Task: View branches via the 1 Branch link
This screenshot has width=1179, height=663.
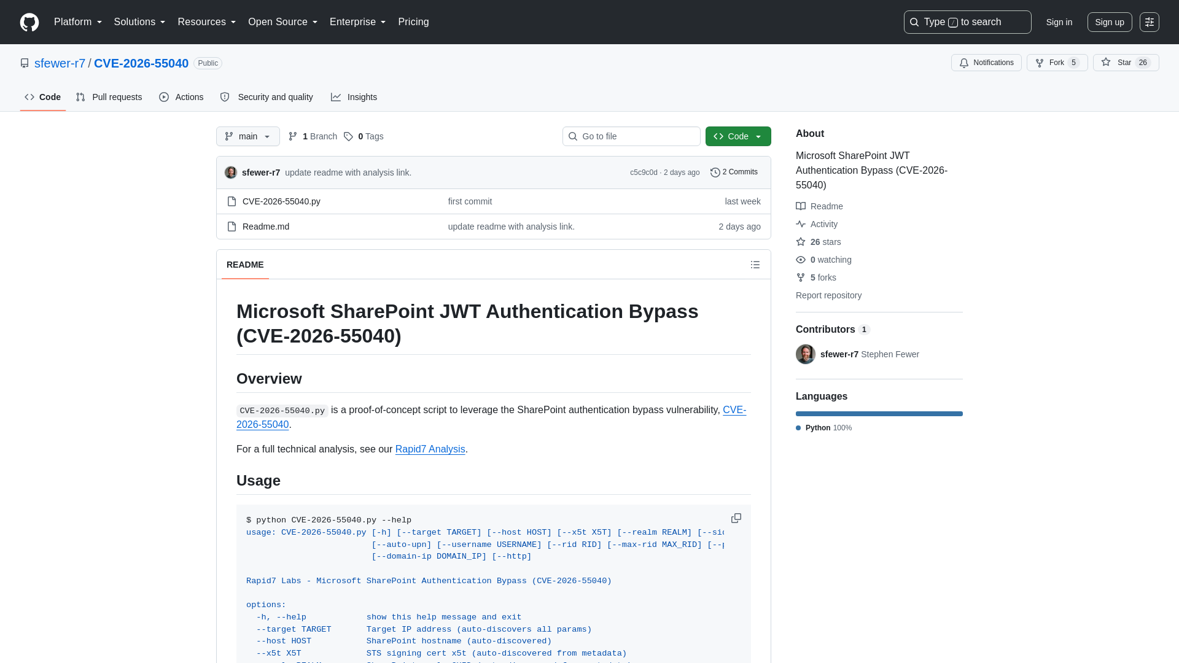Action: 313,136
